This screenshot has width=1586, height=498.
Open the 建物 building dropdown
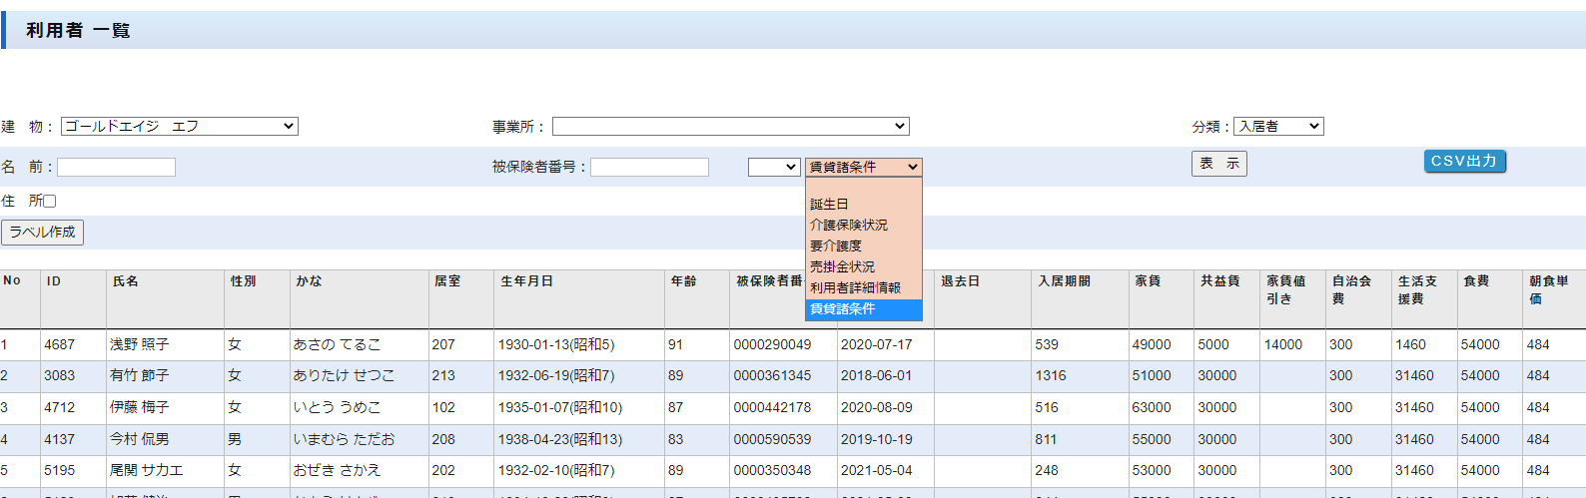coord(180,127)
